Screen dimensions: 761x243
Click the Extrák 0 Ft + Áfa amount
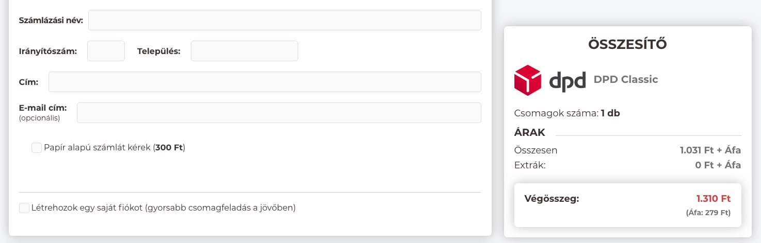click(x=718, y=165)
